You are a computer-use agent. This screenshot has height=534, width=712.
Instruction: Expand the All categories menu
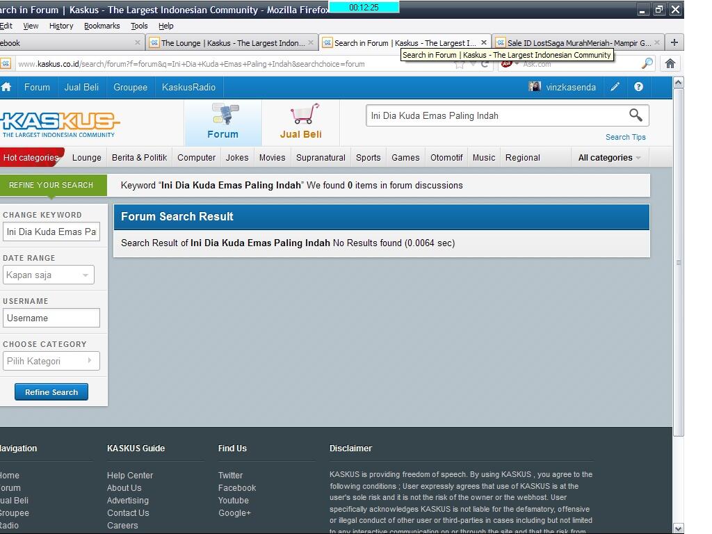(609, 158)
